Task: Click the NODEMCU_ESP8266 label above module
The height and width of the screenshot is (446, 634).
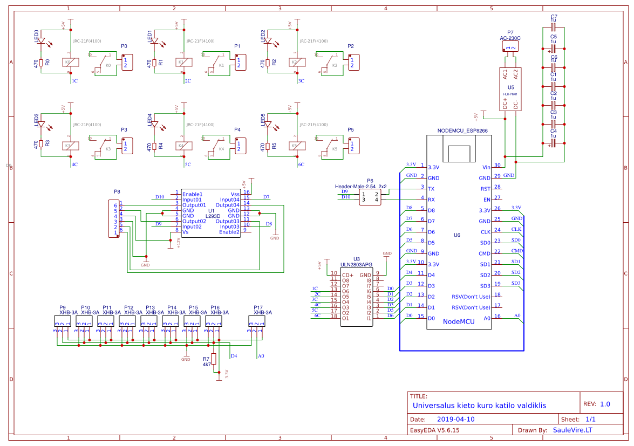Action: [462, 131]
